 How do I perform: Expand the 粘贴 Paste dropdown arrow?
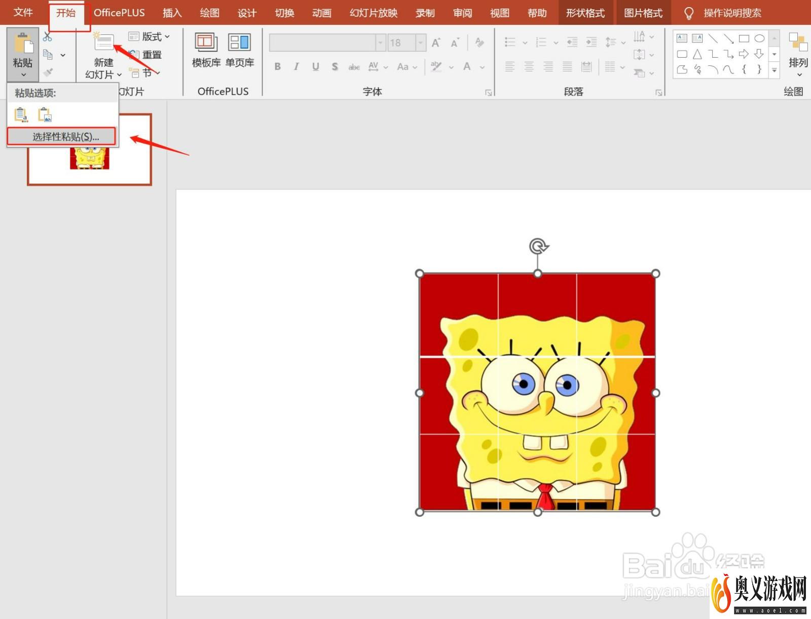pyautogui.click(x=23, y=75)
